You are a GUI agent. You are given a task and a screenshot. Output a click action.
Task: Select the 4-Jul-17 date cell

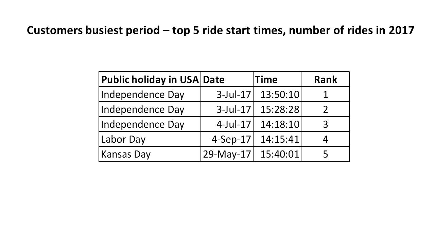click(227, 124)
